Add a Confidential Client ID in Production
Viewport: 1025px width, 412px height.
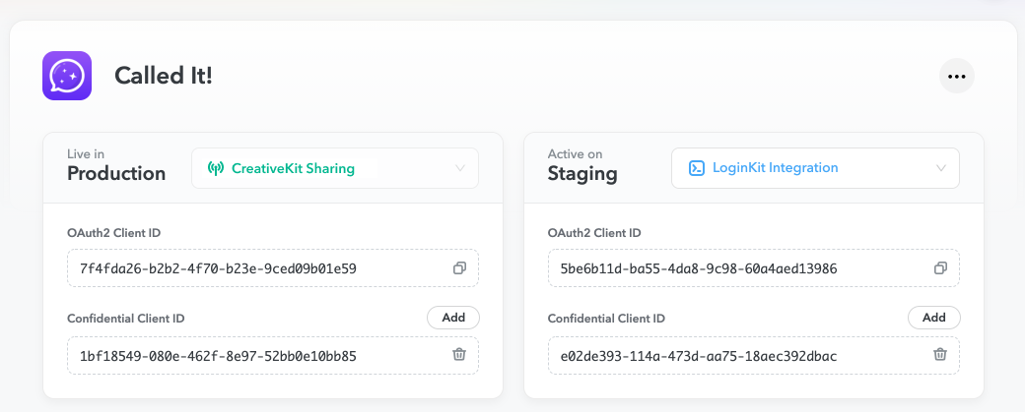(453, 318)
